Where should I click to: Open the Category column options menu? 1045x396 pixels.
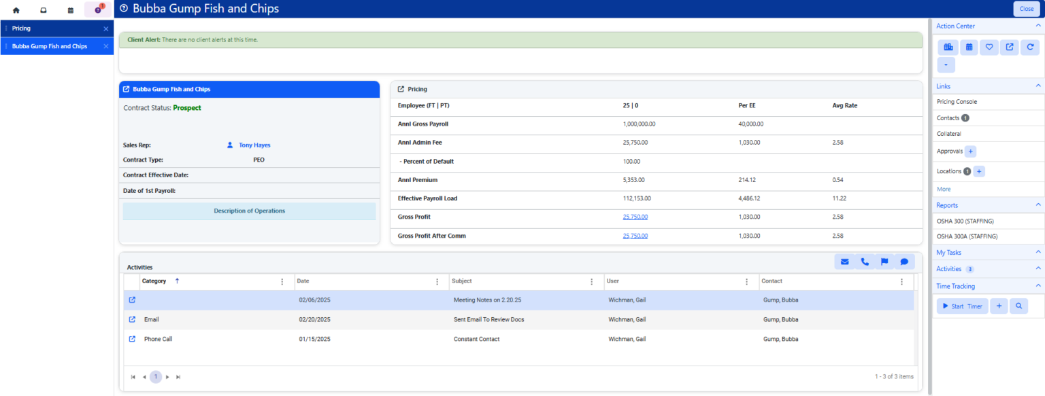point(282,281)
